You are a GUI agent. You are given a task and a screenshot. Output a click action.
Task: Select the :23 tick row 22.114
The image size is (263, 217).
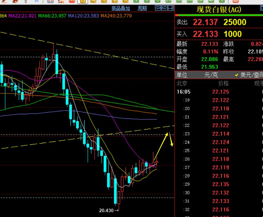pos(219,134)
